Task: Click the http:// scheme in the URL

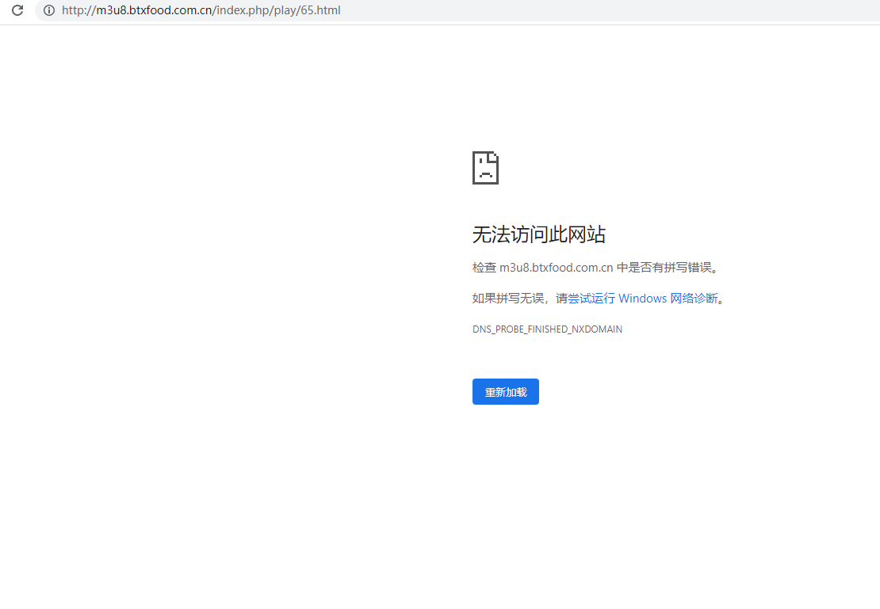Action: [x=78, y=10]
